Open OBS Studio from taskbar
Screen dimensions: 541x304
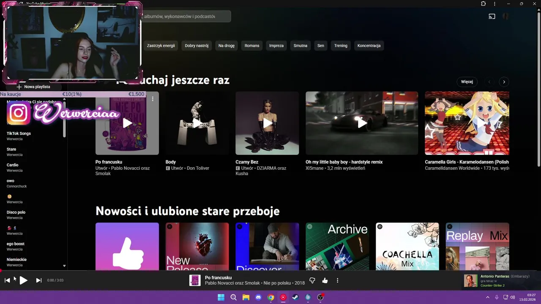pyautogui.click(x=320, y=297)
